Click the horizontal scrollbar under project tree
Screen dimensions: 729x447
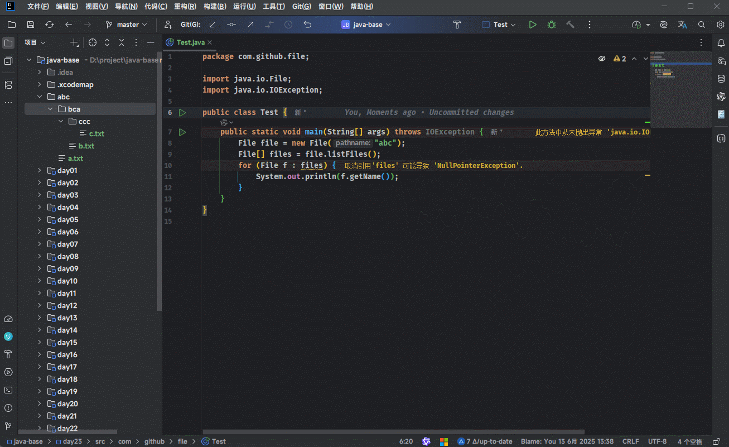[x=67, y=432]
